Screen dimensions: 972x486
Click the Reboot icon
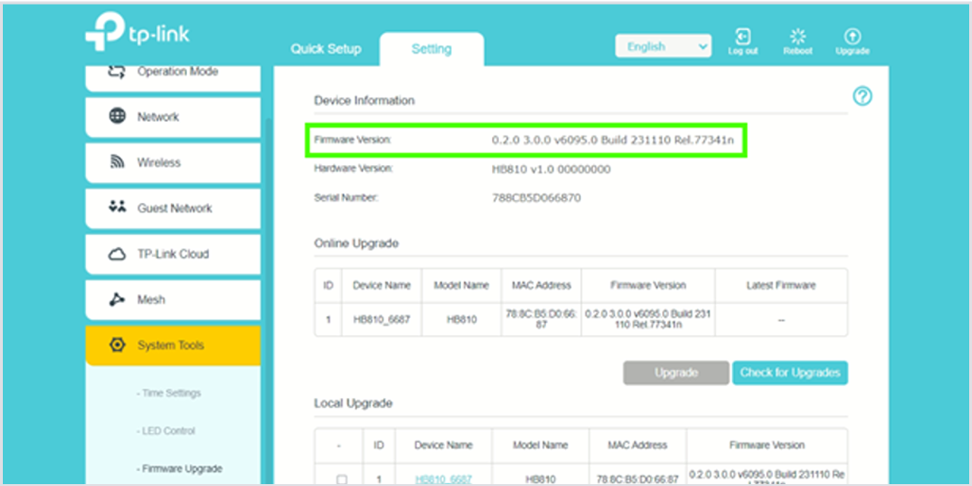tap(798, 36)
